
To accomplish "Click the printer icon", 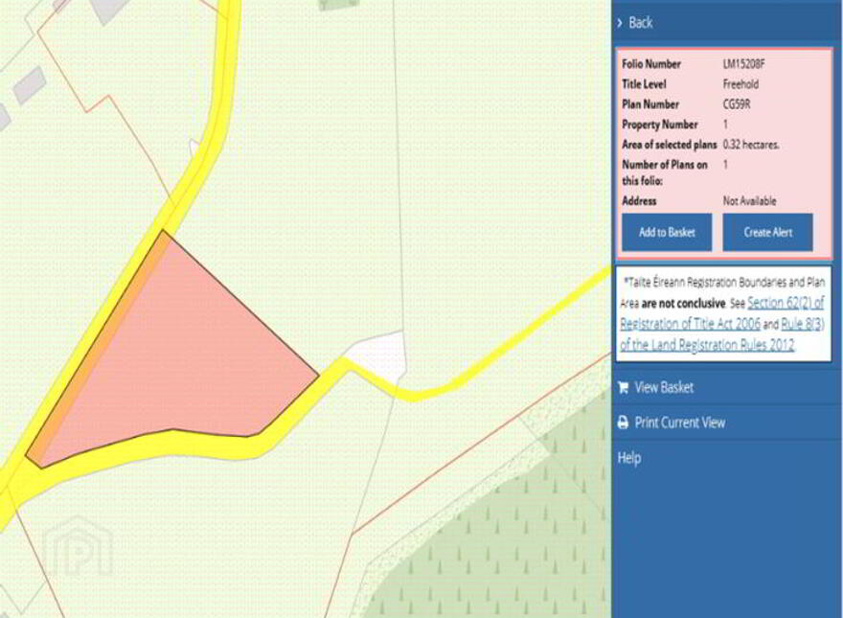I will (623, 423).
